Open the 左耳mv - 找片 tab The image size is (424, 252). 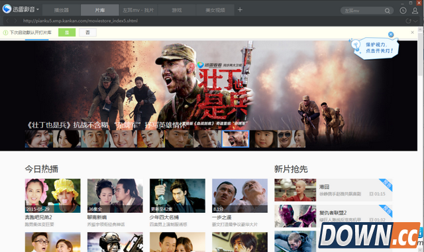[x=138, y=11]
